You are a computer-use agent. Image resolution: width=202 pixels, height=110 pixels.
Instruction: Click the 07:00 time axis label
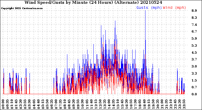56,104
